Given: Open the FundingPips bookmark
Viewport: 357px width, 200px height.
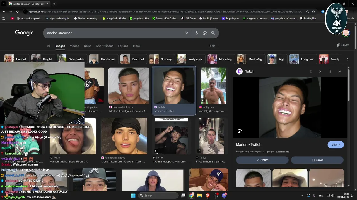Looking at the screenshot, I should tap(308, 19).
